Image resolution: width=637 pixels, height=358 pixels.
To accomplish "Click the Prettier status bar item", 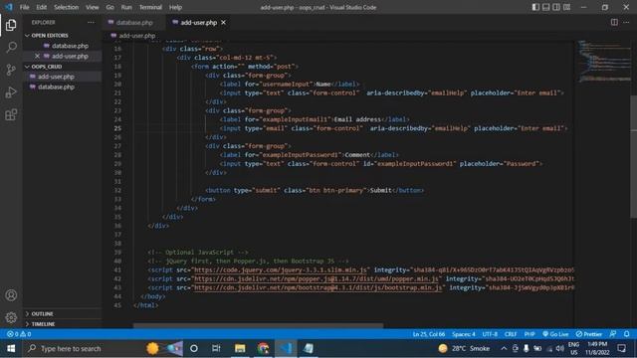I will (x=588, y=334).
